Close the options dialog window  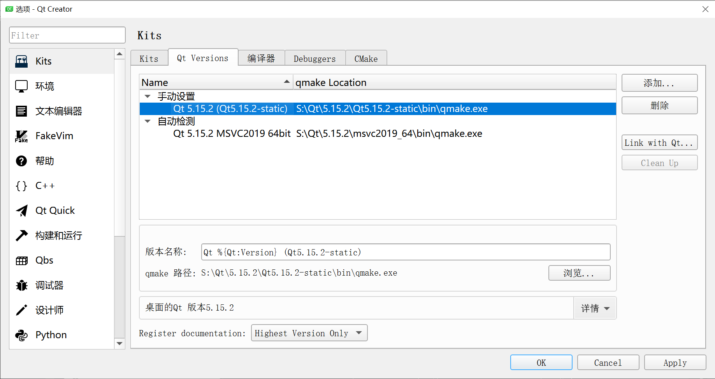[x=705, y=9]
